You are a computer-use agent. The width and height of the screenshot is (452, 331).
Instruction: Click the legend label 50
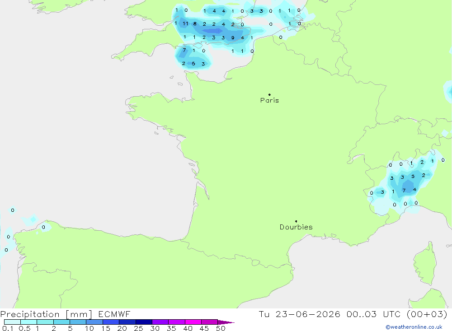[221, 328]
